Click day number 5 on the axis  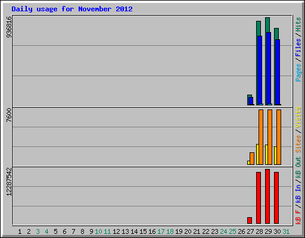pos(55,231)
